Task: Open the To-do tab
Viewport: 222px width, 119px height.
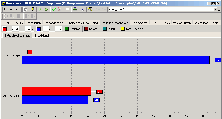Action: pyautogui.click(x=214, y=23)
